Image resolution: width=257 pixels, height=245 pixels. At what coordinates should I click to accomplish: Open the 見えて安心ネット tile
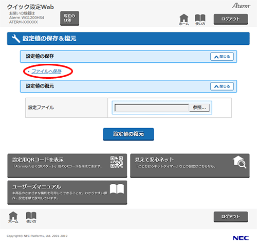190,166
